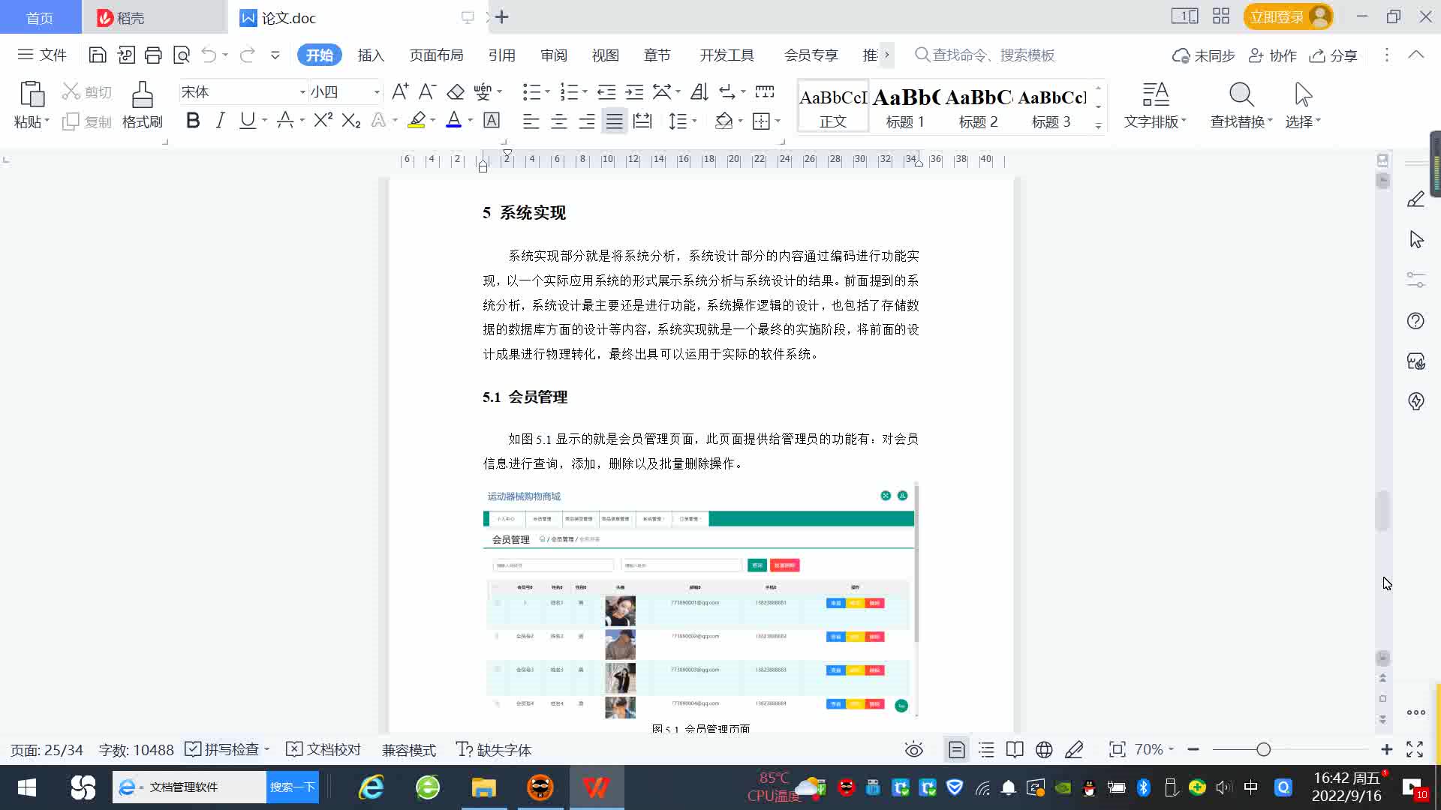Toggle bold formatting

(x=193, y=121)
